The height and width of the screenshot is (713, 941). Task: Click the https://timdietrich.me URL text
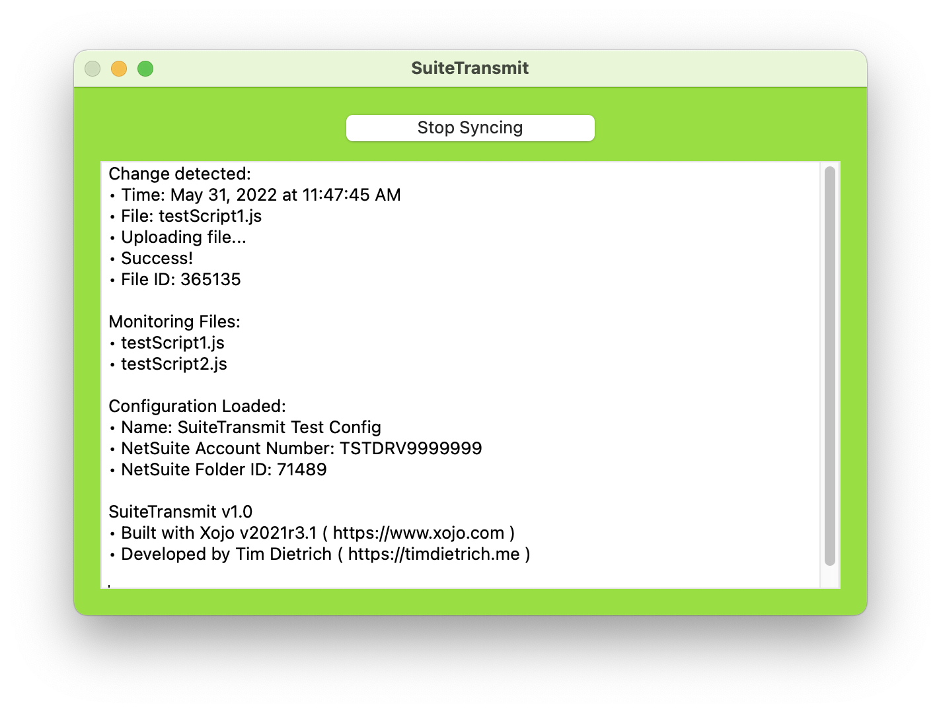(x=434, y=554)
